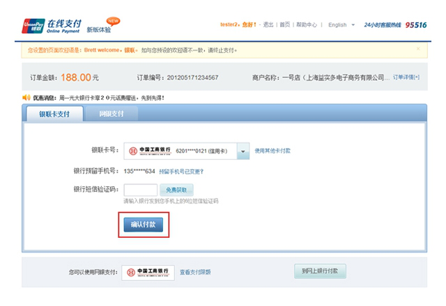Click 退出 logout link in header
The height and width of the screenshot is (306, 446).
click(x=268, y=25)
